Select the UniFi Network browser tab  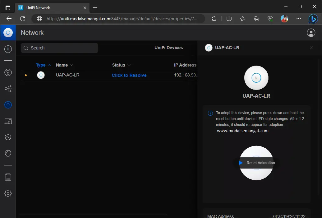(x=52, y=8)
